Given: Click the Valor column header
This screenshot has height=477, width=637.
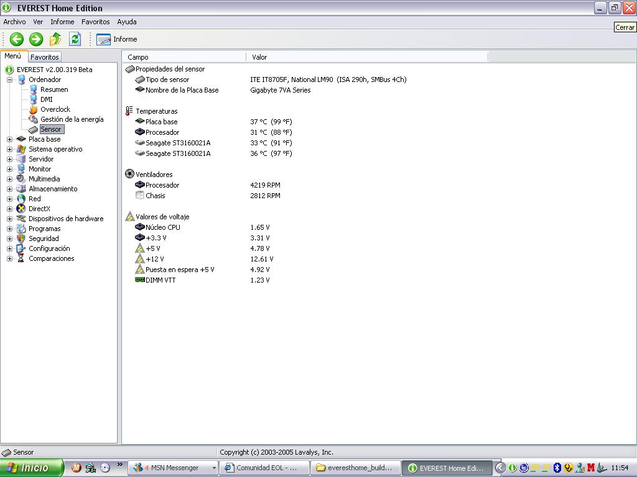Looking at the screenshot, I should pos(367,57).
